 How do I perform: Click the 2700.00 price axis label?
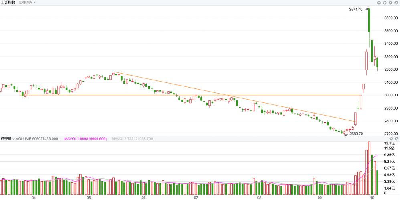[x=391, y=134]
